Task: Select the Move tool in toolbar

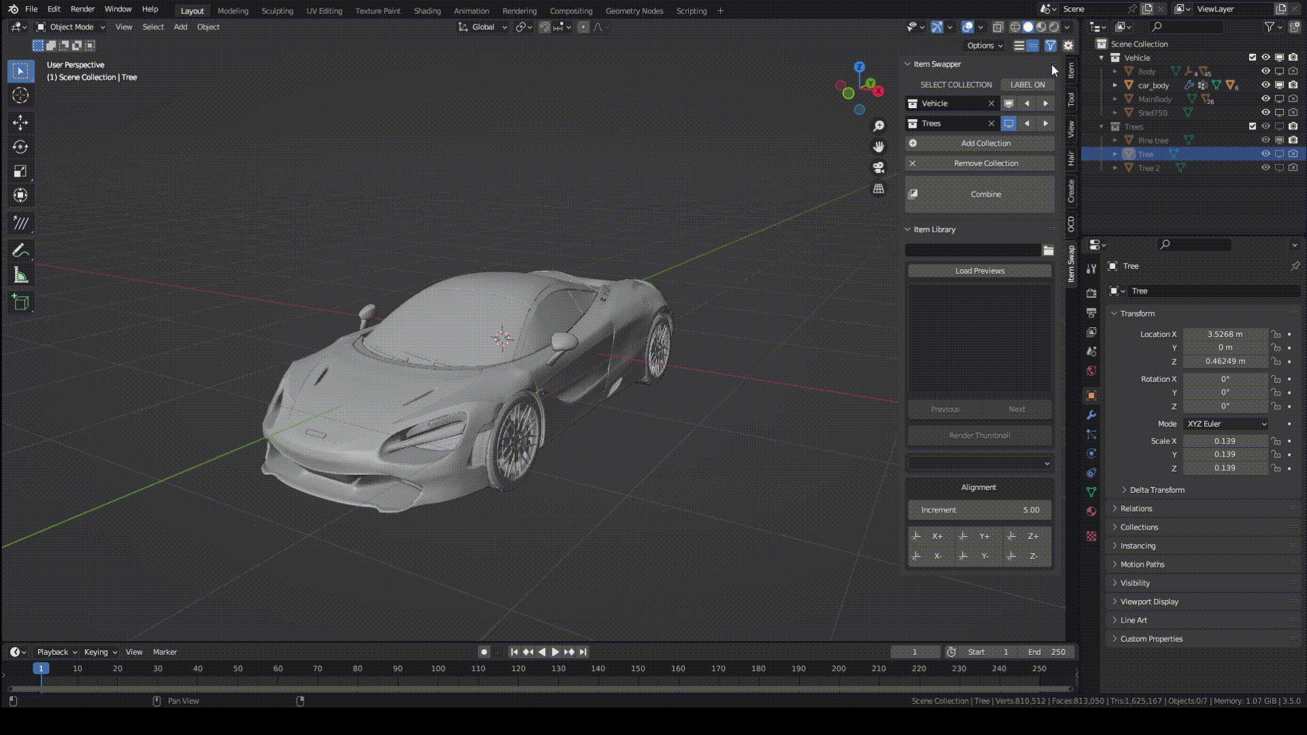Action: tap(20, 122)
